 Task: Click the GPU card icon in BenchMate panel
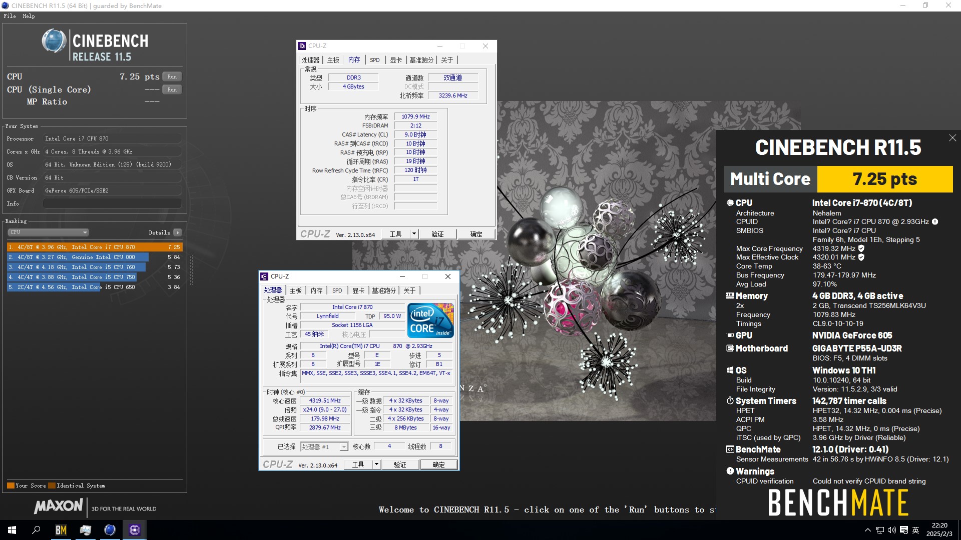tap(730, 335)
